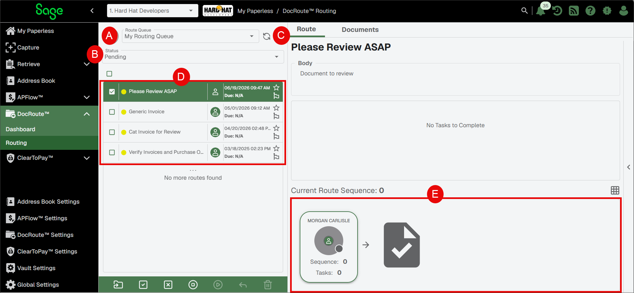The height and width of the screenshot is (293, 634).
Task: Check the Verify Invoices and Purchase checkbox
Action: [x=112, y=152]
